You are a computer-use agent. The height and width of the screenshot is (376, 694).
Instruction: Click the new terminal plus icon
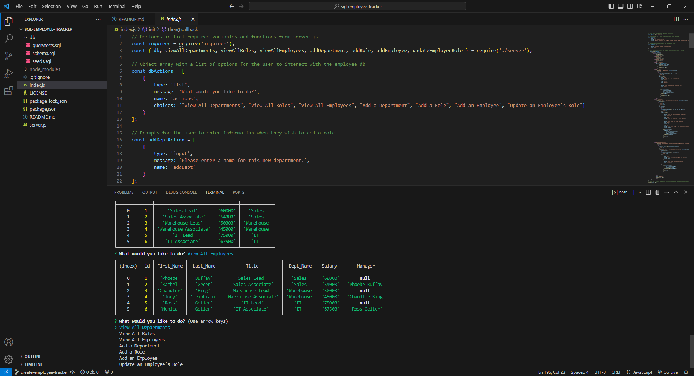pyautogui.click(x=634, y=192)
